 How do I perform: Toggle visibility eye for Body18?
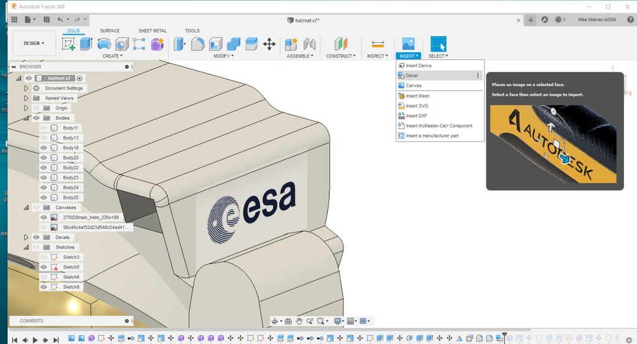click(x=44, y=148)
